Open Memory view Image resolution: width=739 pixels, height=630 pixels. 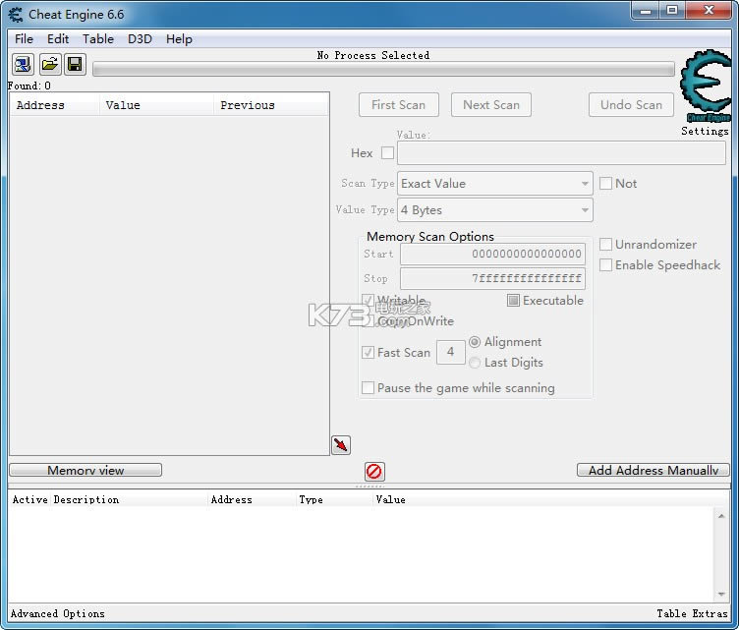(85, 470)
